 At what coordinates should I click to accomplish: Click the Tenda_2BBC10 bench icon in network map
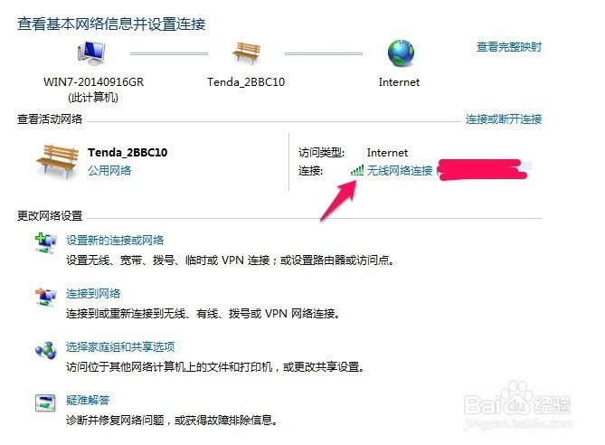[246, 52]
